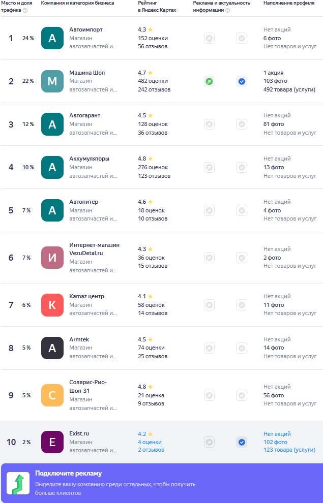Click the gray verification badge for Автогарант
Image resolution: width=323 pixels, height=503 pixels.
click(242, 124)
